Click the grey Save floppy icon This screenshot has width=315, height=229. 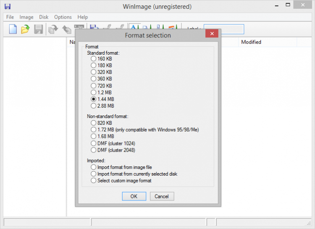[38, 29]
